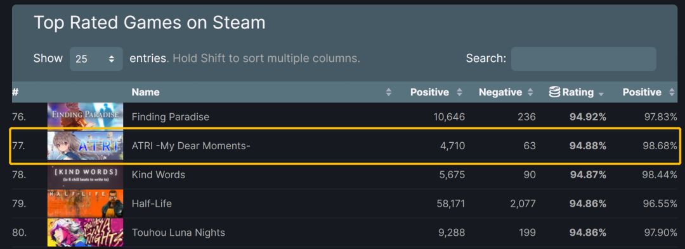This screenshot has height=249, width=685.
Task: Click the Name column header
Action: 145,92
